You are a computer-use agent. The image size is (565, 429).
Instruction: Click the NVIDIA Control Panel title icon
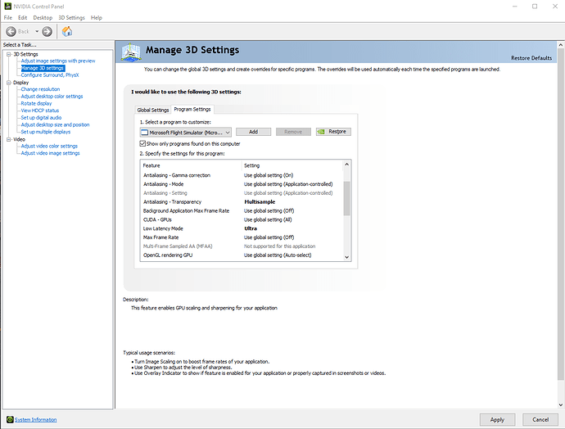tap(6, 5)
